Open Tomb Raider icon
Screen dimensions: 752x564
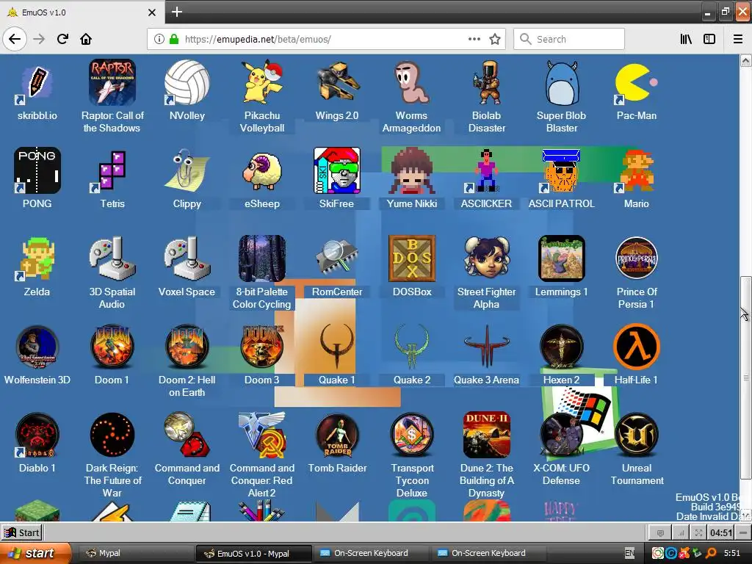point(336,435)
